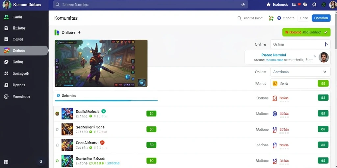Screen dimensions: 337x168
Task: Click the red heart icon in the top bar
Action: point(299,4)
